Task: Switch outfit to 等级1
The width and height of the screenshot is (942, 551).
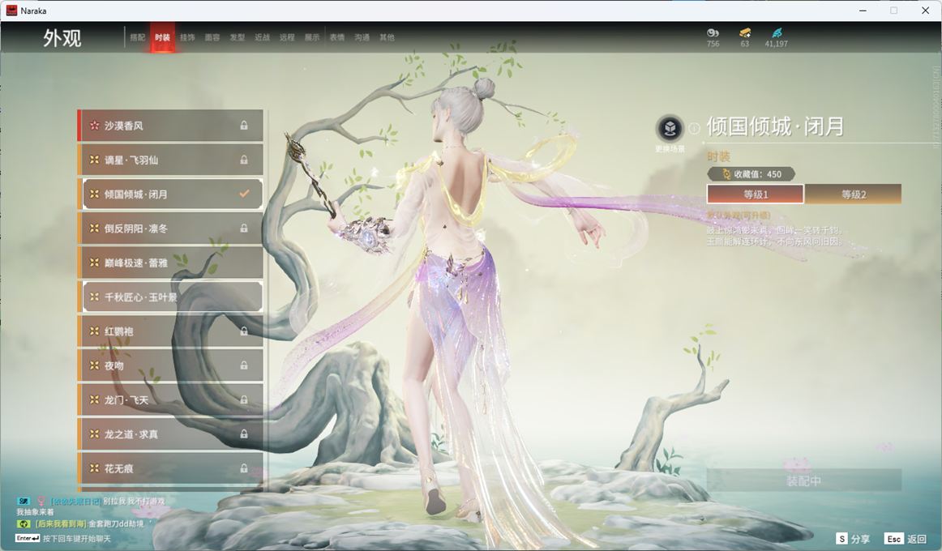Action: click(x=756, y=194)
